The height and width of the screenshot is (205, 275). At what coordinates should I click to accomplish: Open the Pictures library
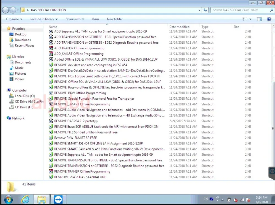pos(21,73)
